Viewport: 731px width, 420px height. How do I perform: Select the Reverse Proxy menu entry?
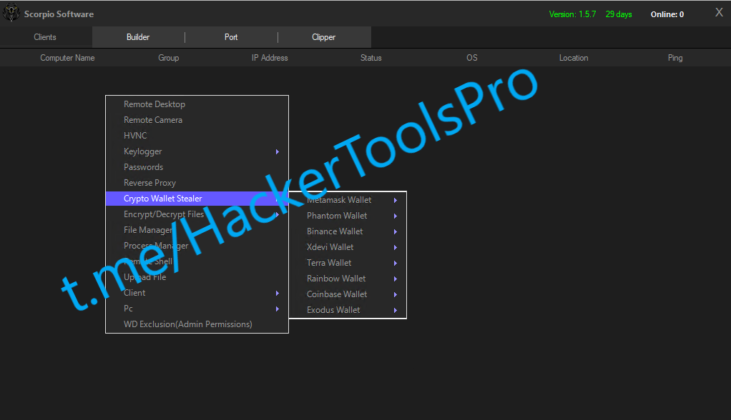point(197,183)
